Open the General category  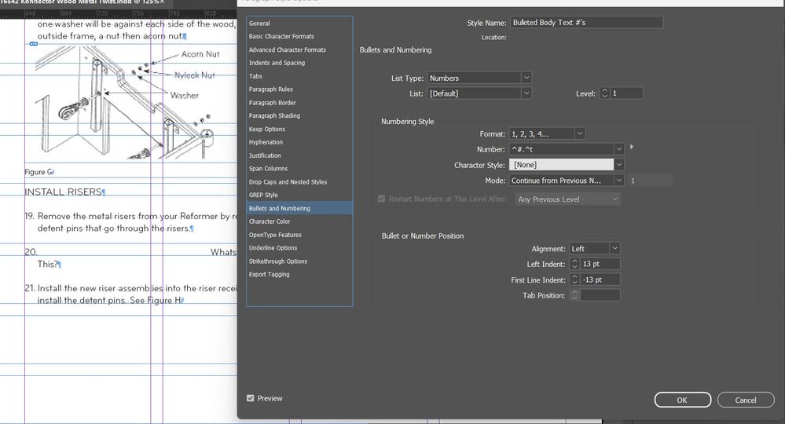[x=299, y=23]
